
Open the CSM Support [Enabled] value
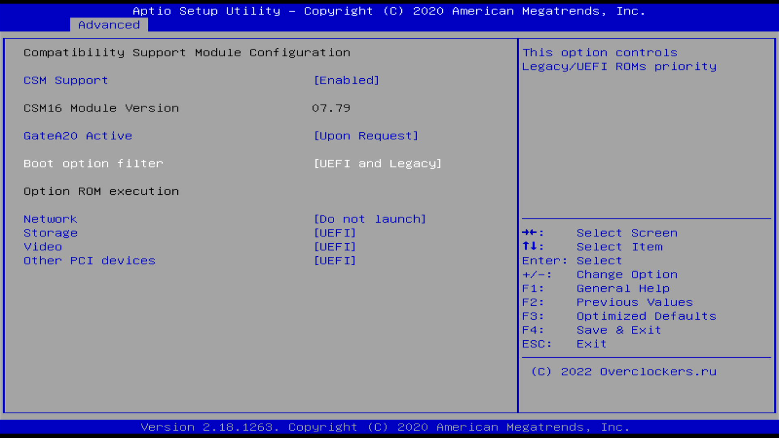(x=346, y=80)
